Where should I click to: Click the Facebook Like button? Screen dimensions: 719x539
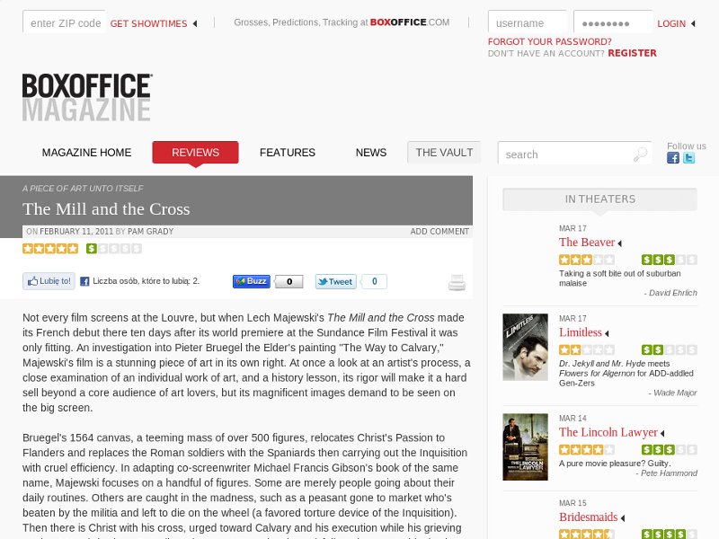[x=49, y=281]
